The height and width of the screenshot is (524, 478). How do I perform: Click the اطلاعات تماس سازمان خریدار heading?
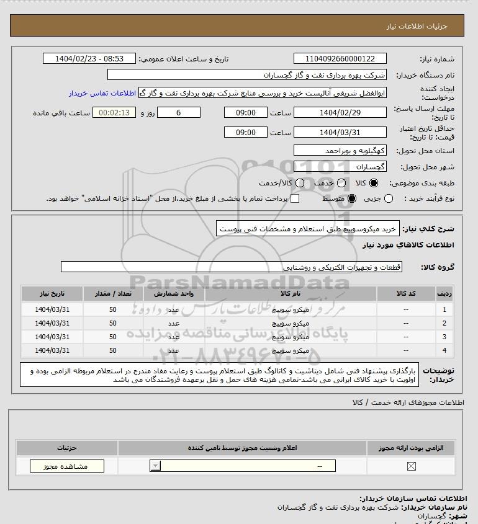413,499
